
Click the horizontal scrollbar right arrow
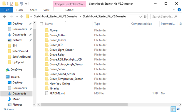[180, 105]
